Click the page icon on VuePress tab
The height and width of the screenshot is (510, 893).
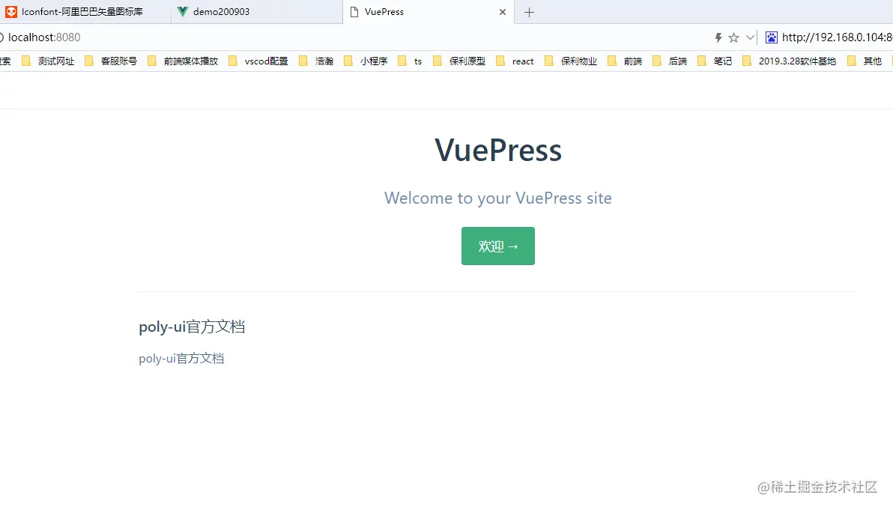[x=354, y=12]
